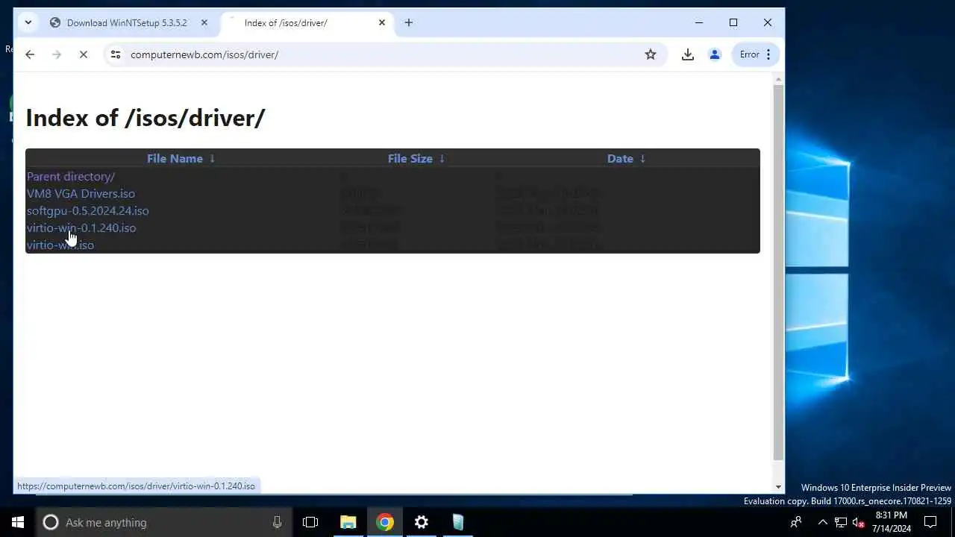Screen dimensions: 955x537
Task: Minimize the Chrome window
Action: tap(699, 22)
